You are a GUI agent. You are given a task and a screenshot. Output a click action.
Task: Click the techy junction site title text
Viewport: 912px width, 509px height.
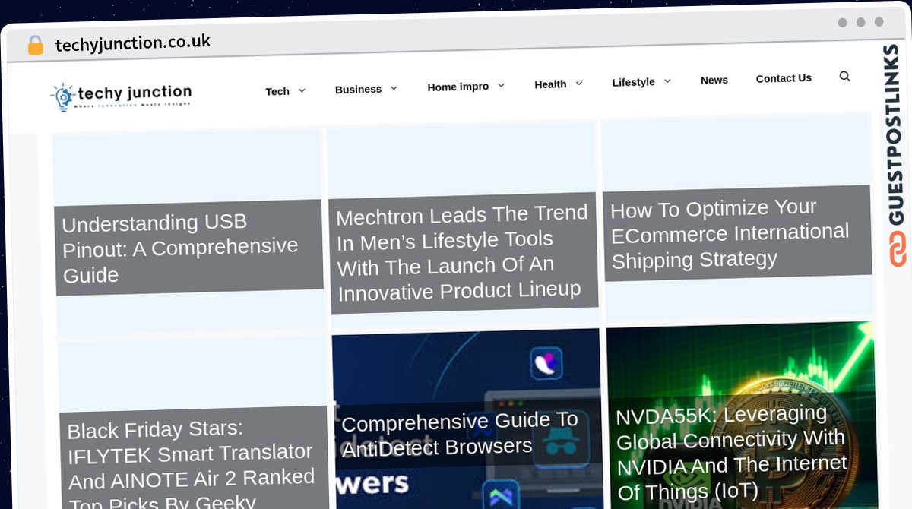(134, 94)
